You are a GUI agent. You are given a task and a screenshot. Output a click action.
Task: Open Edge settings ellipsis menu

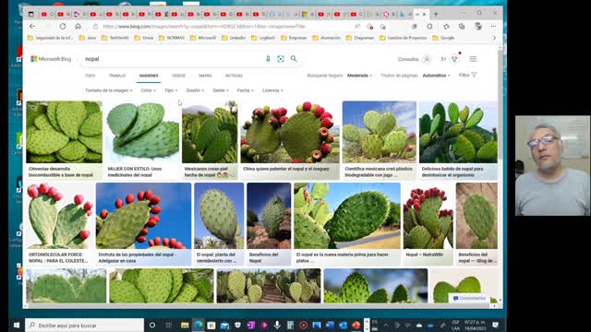(493, 27)
